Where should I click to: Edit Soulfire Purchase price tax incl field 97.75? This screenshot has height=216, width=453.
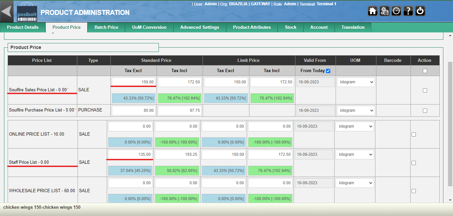[180, 110]
